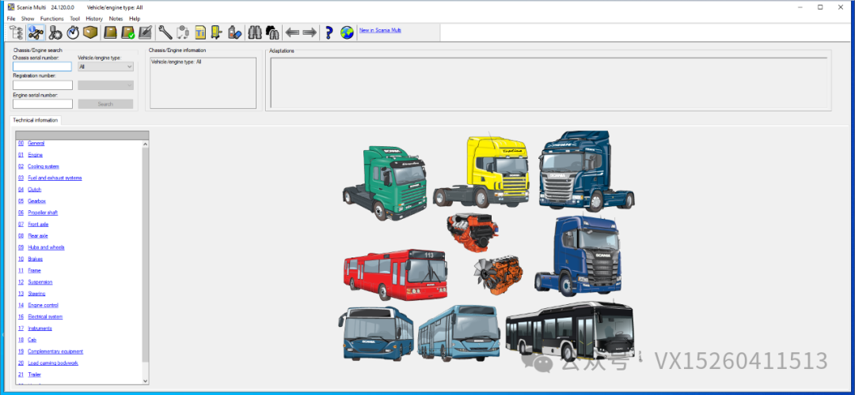Click the scroll down arrow of list
The image size is (855, 395).
coord(145,380)
